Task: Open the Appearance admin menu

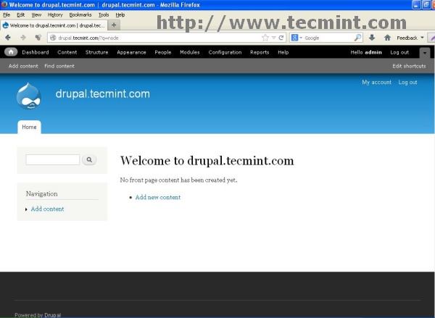Action: click(131, 52)
